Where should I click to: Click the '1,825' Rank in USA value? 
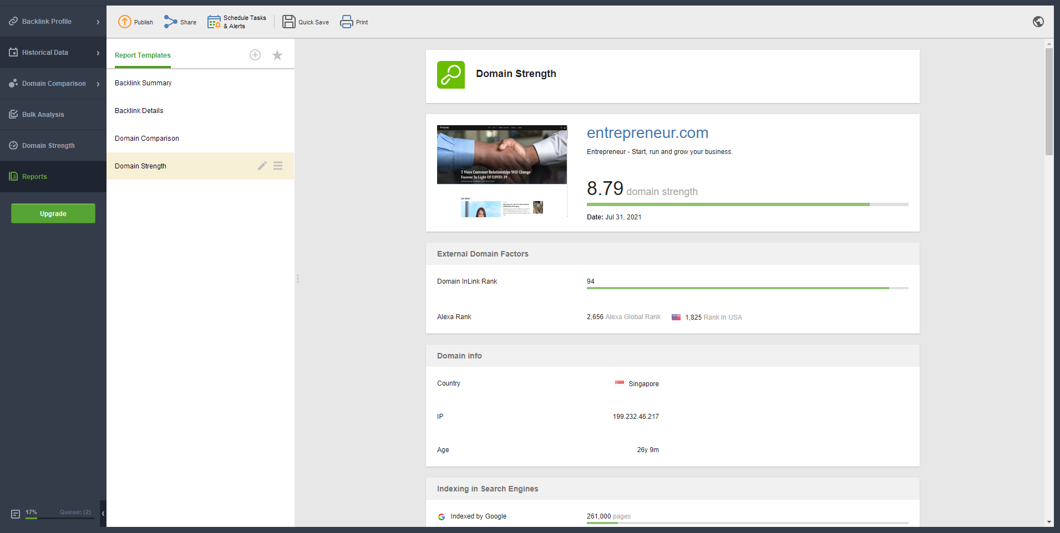(693, 317)
